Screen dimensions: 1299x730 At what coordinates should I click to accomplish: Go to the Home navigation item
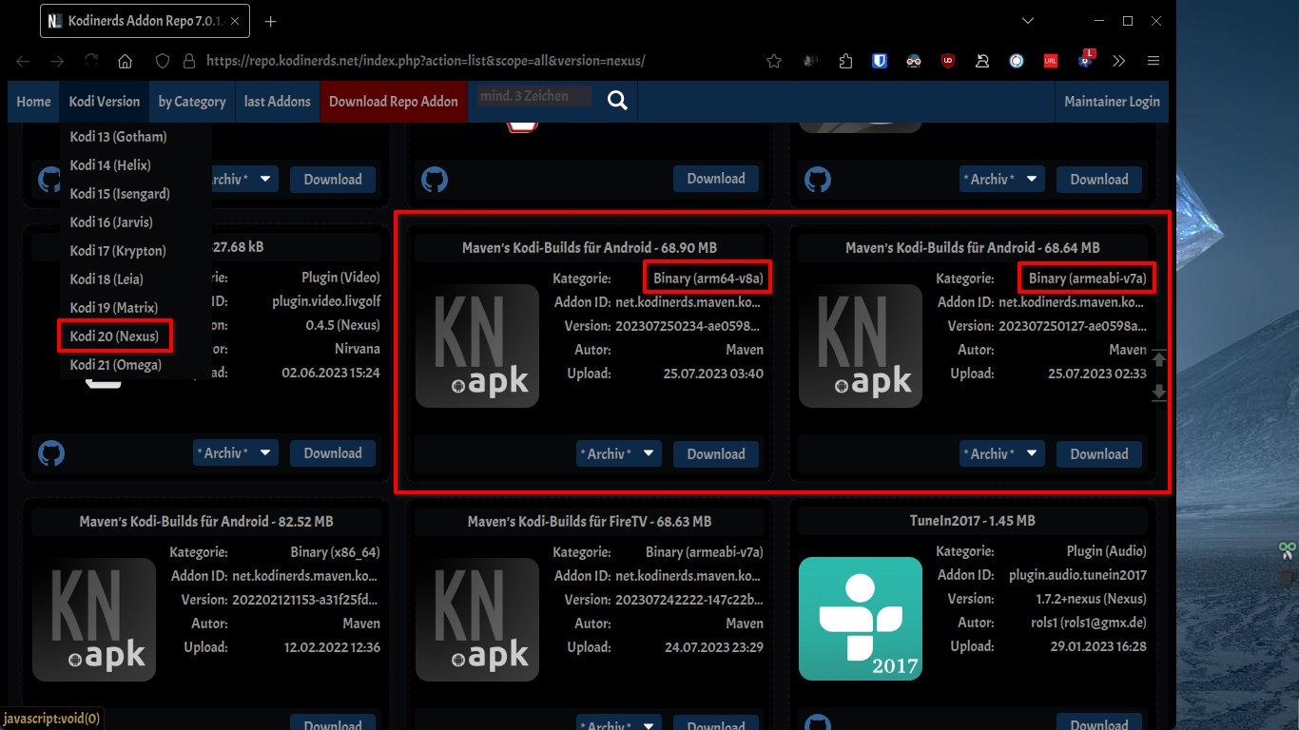pos(33,101)
